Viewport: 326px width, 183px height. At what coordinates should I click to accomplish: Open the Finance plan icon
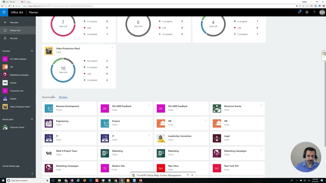(x=105, y=124)
